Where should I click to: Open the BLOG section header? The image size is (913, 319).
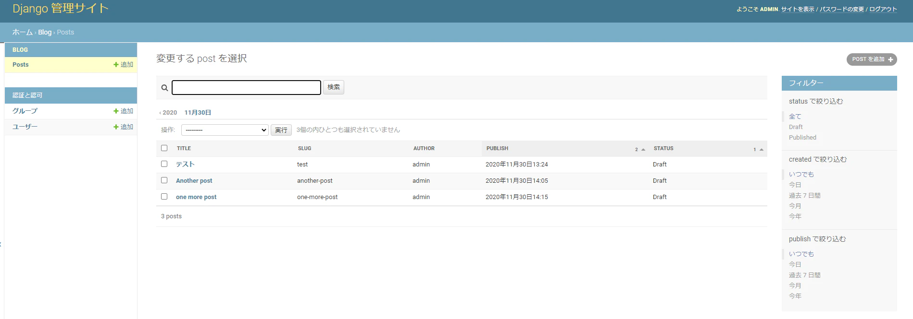[x=20, y=50]
